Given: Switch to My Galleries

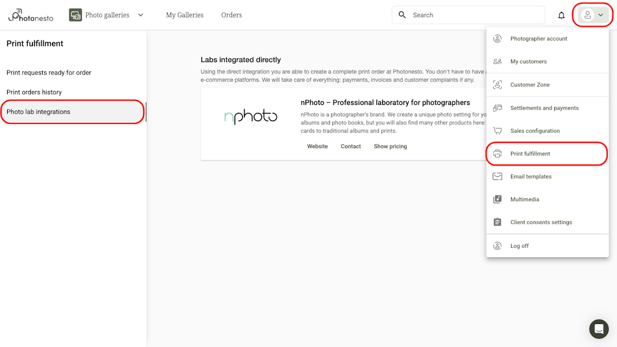Looking at the screenshot, I should [184, 15].
